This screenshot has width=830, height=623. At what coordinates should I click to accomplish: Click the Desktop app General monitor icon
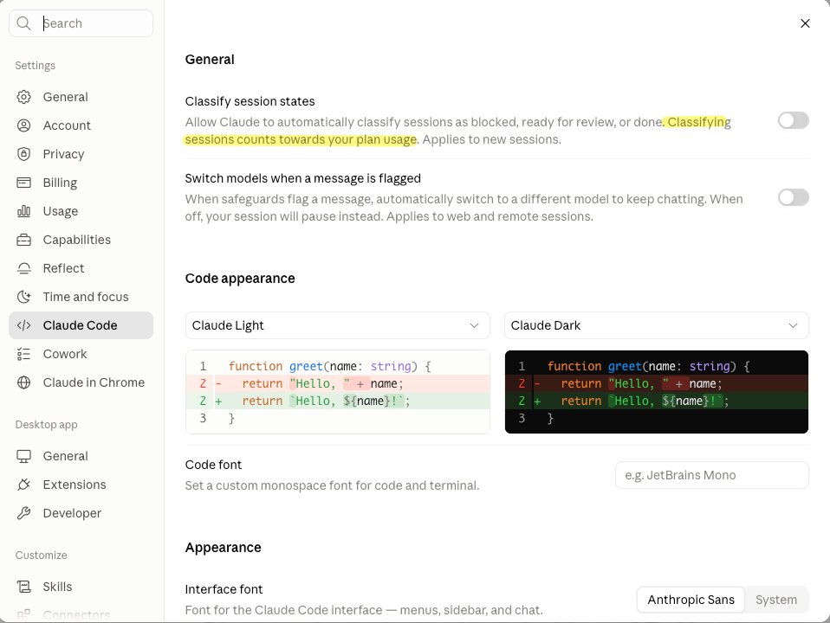(x=23, y=456)
